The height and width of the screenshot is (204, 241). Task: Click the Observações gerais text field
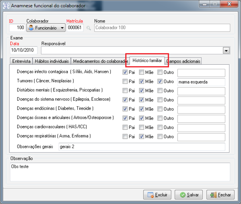[142, 147]
